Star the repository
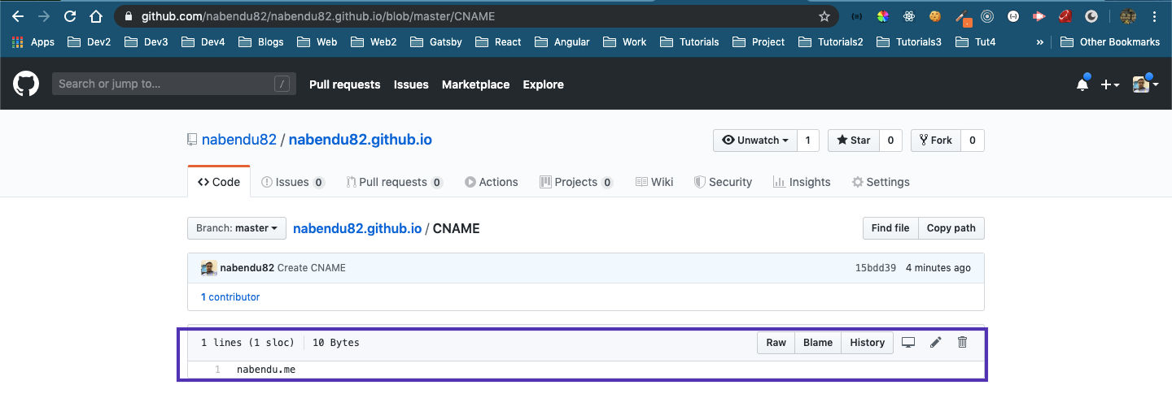 coord(854,140)
